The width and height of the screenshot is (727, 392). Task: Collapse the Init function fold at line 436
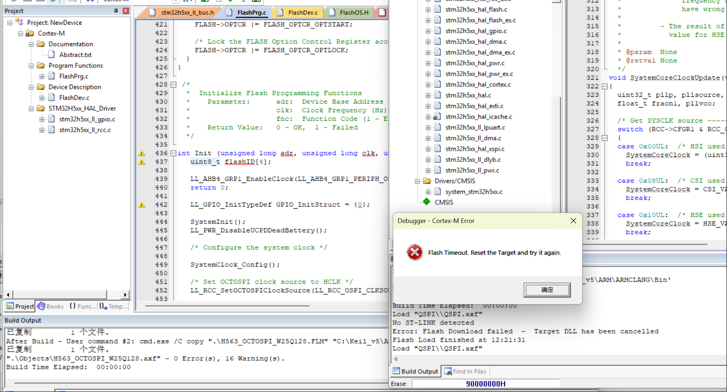pyautogui.click(x=173, y=153)
